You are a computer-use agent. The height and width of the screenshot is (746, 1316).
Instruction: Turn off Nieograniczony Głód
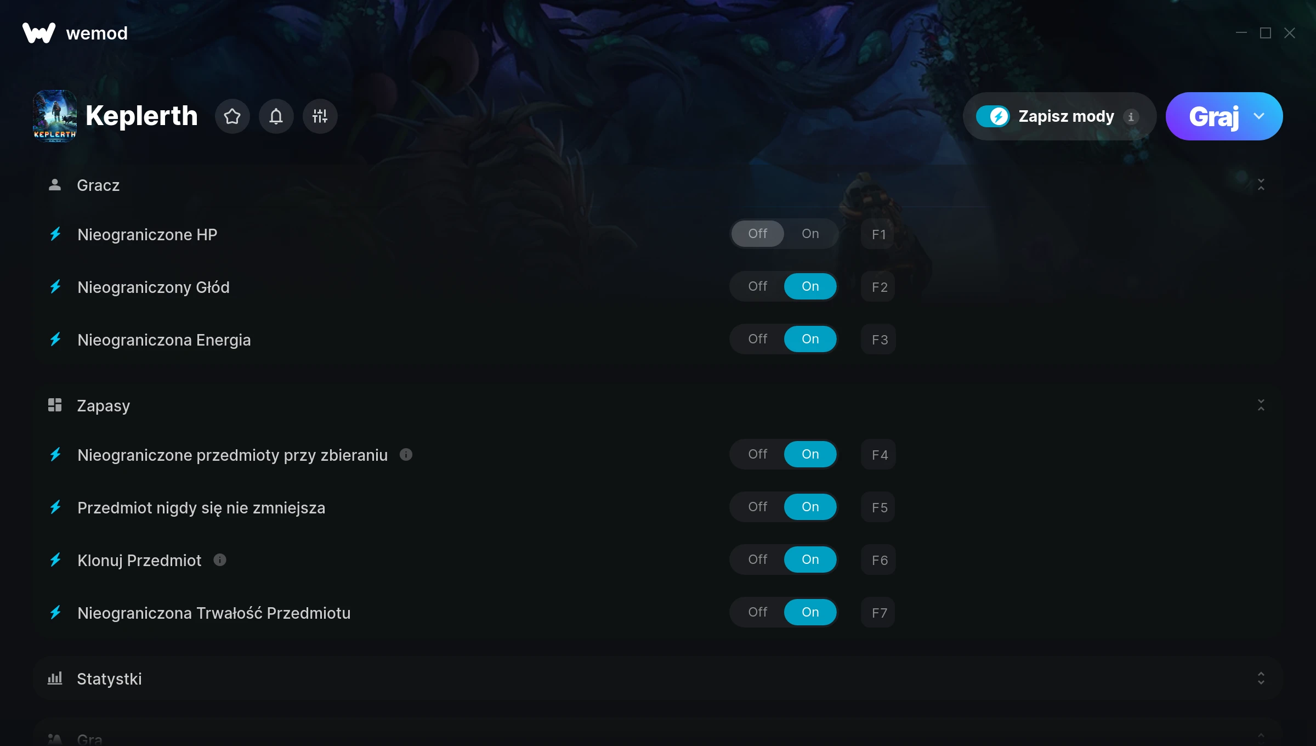pos(757,286)
